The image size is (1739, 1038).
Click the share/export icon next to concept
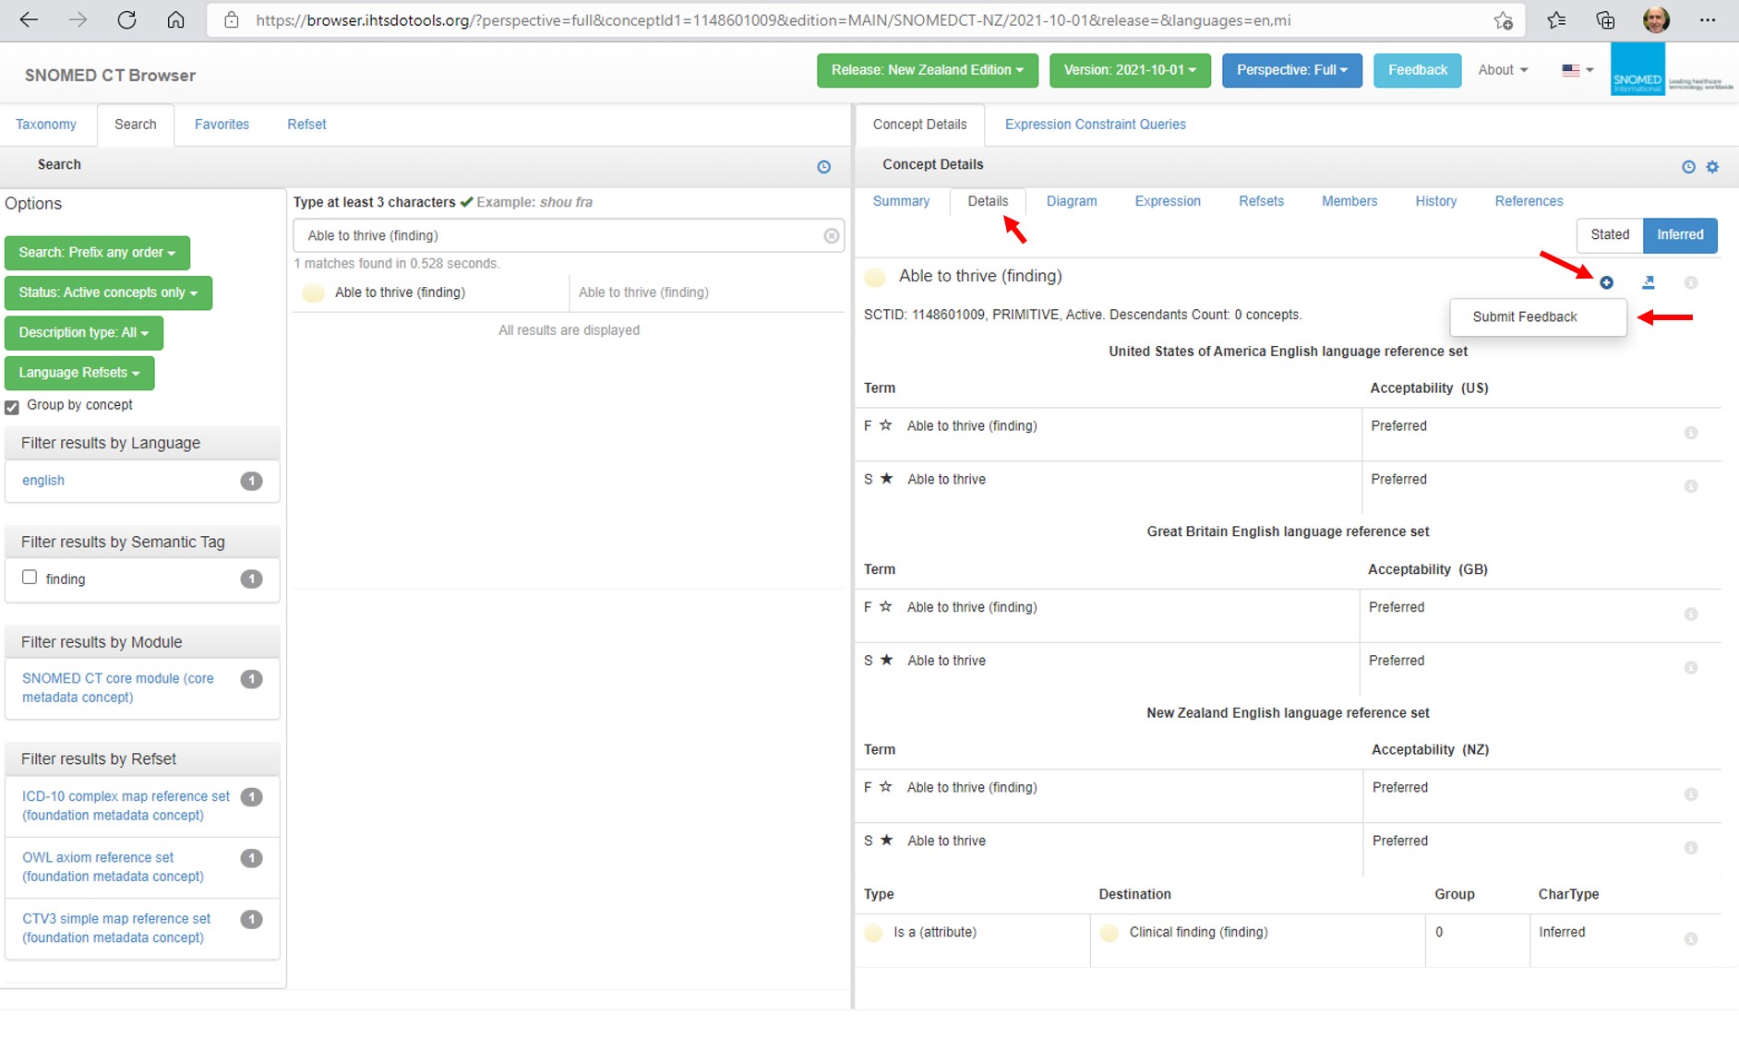coord(1649,283)
